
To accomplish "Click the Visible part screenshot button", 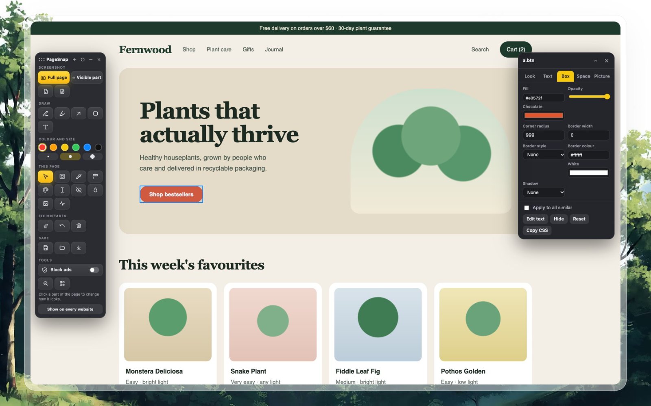I will click(87, 78).
